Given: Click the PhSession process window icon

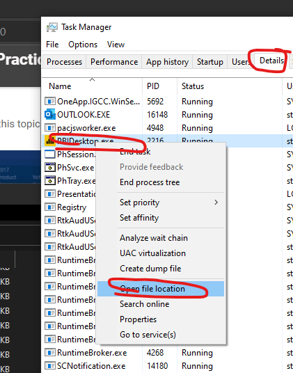Looking at the screenshot, I should [50, 154].
